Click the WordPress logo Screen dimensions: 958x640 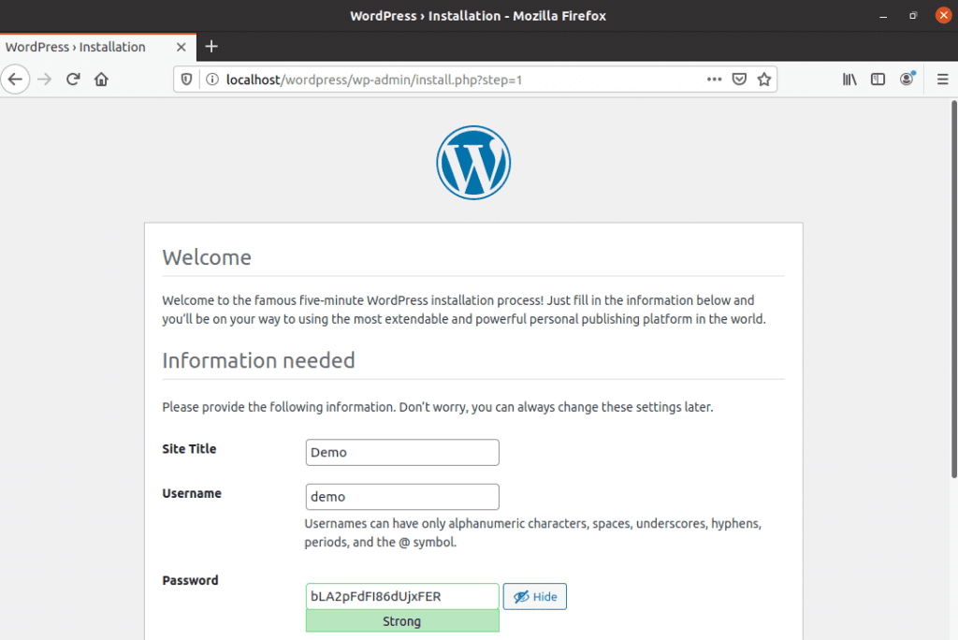click(473, 162)
